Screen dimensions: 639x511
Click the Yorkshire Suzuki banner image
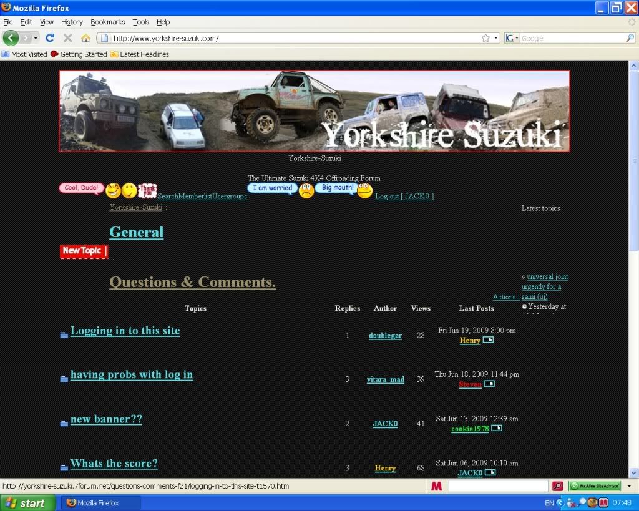[x=315, y=111]
